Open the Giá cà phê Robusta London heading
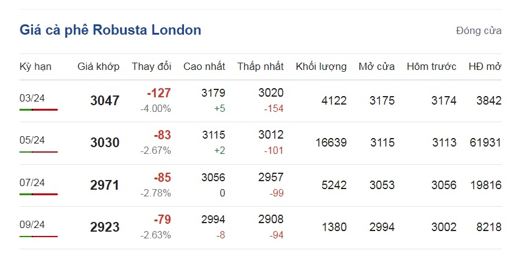Screen dimensions: 525x256 [110, 30]
